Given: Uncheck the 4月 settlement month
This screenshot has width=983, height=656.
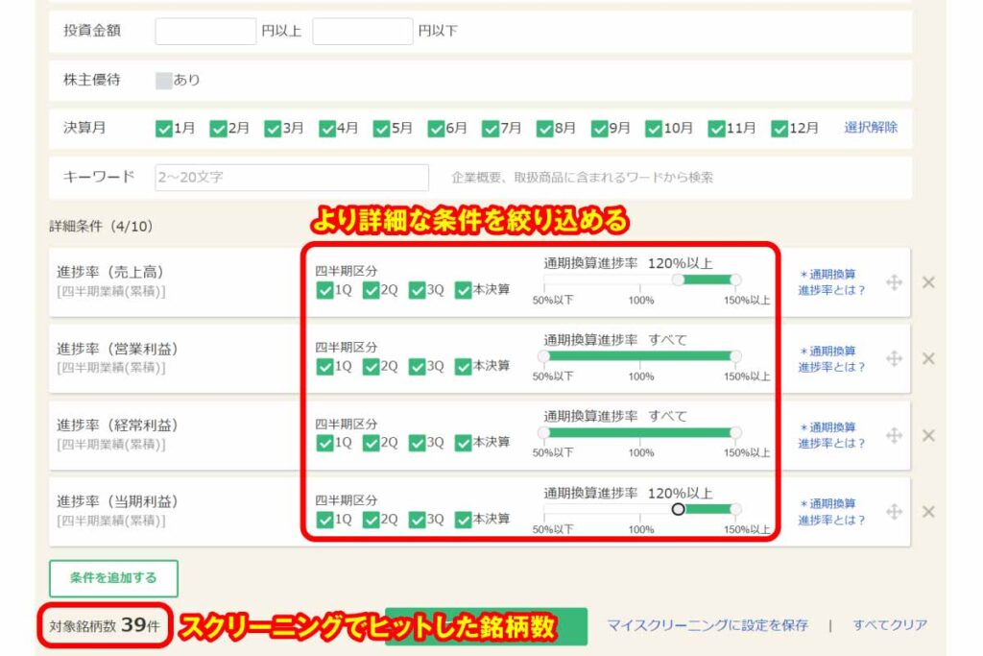Looking at the screenshot, I should click(327, 129).
